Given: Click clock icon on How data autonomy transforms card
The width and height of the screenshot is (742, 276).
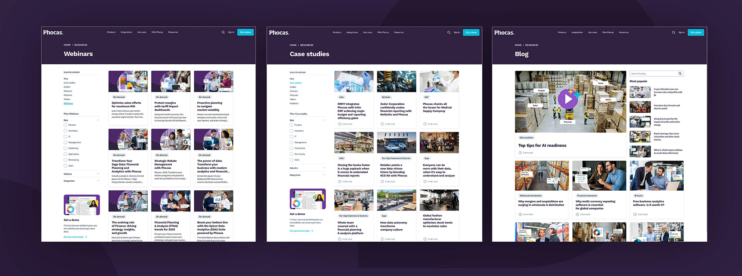Looking at the screenshot, I should 382,239.
